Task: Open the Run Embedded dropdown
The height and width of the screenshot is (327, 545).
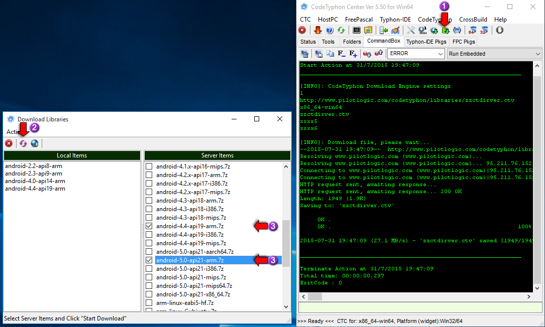Action: pyautogui.click(x=494, y=54)
